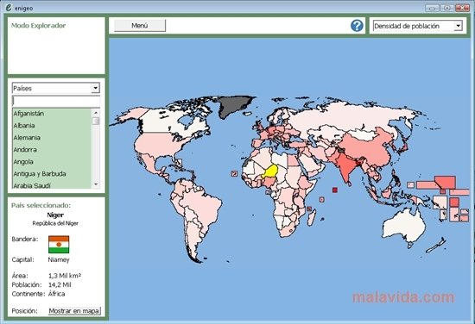Click the country list scroll down arrow

96,184
